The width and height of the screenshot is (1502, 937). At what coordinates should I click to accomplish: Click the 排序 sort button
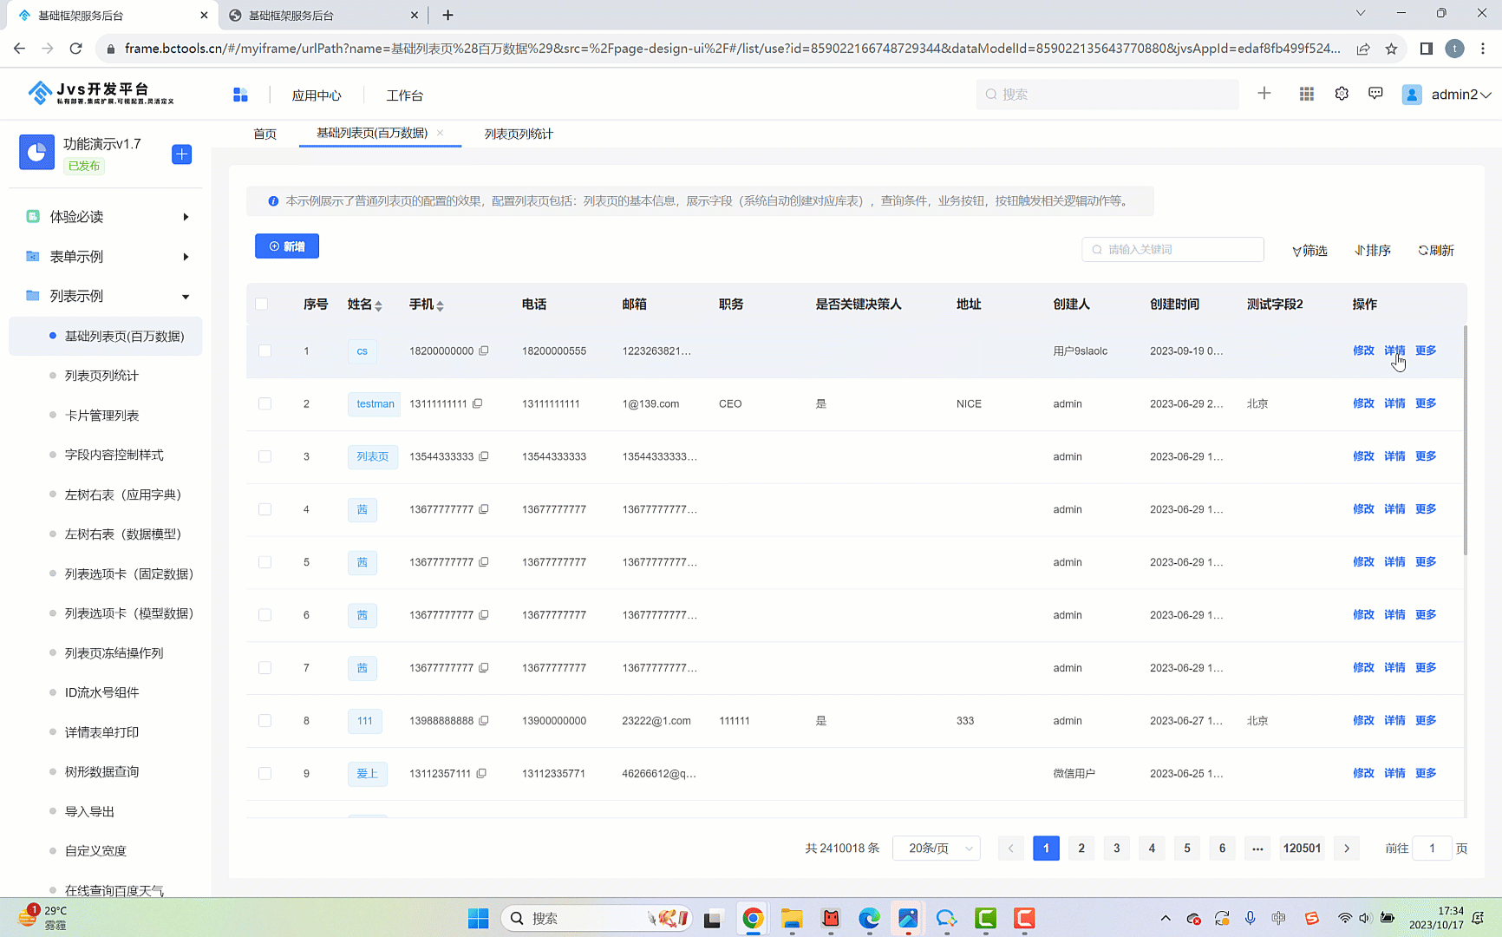click(x=1373, y=250)
